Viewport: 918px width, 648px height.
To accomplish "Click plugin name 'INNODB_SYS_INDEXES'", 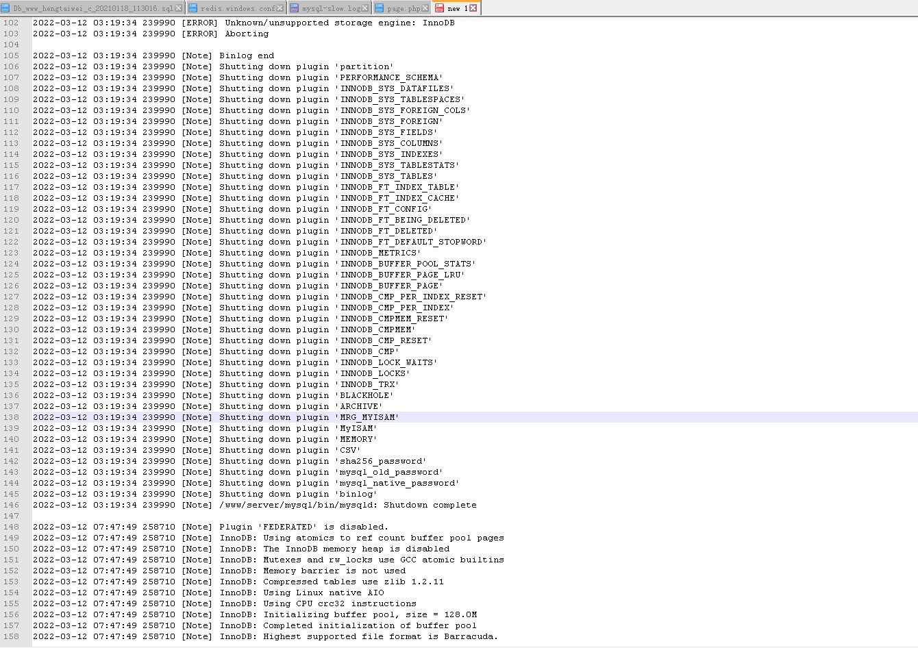I will tap(389, 154).
